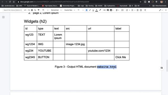168x95 pixels.
Task: Open line spacing options
Action: [122, 10]
